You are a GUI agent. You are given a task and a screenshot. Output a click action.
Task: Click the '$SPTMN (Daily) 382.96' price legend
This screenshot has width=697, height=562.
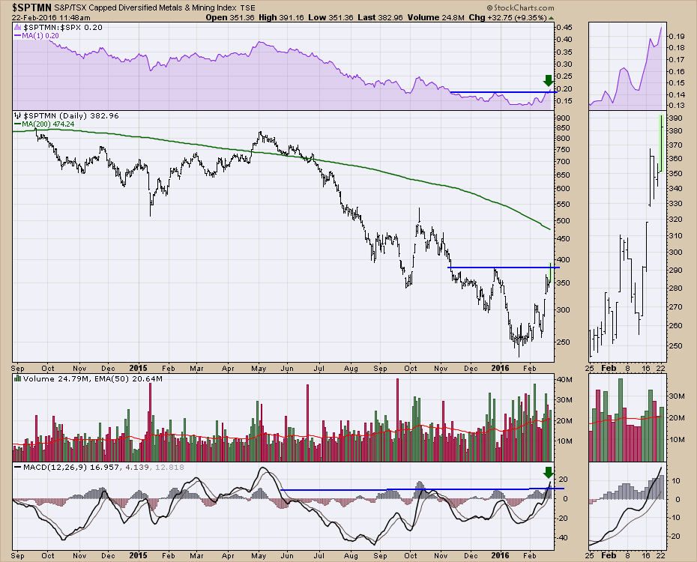pos(71,116)
